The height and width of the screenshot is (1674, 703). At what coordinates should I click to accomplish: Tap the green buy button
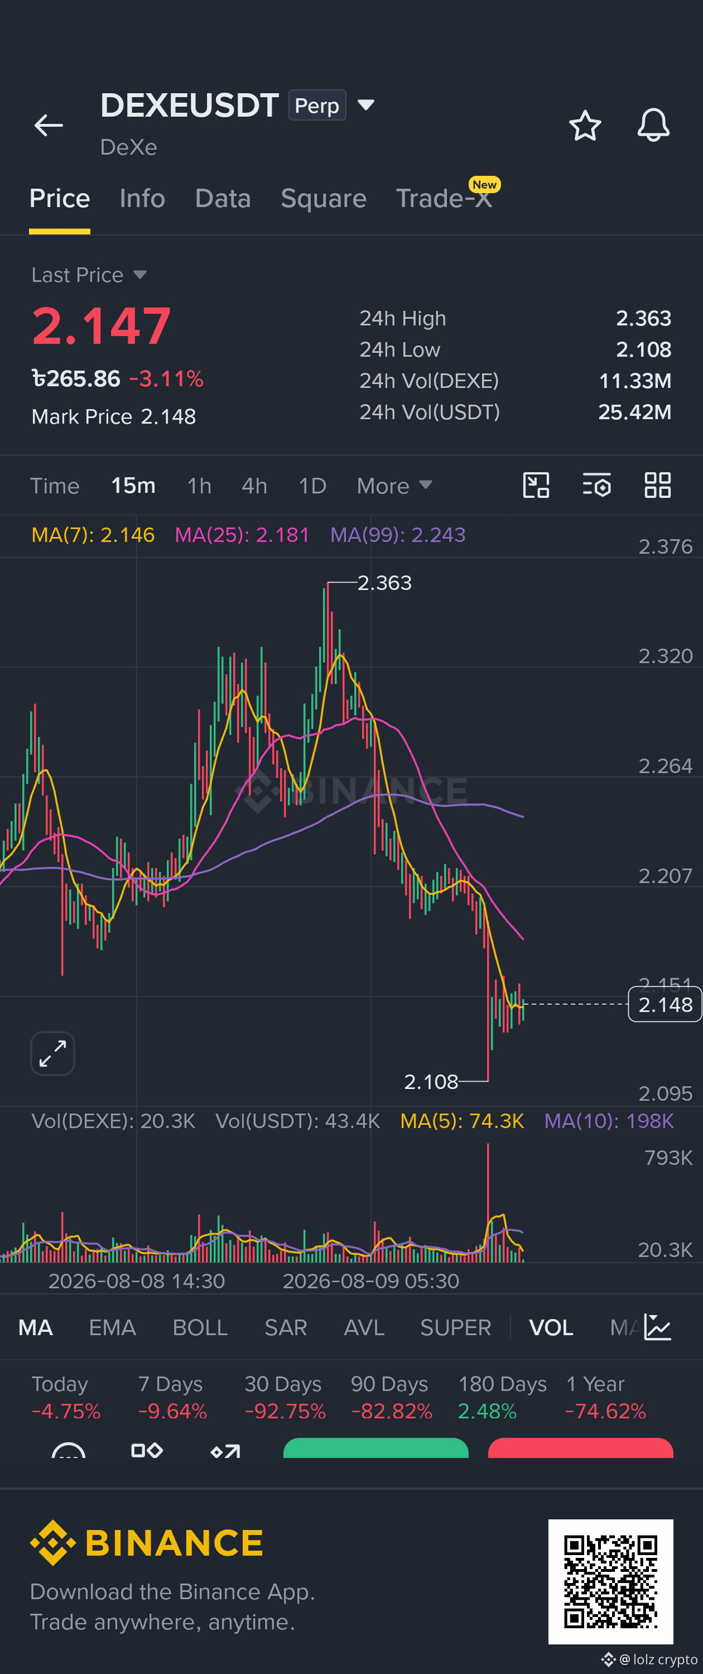point(375,1448)
